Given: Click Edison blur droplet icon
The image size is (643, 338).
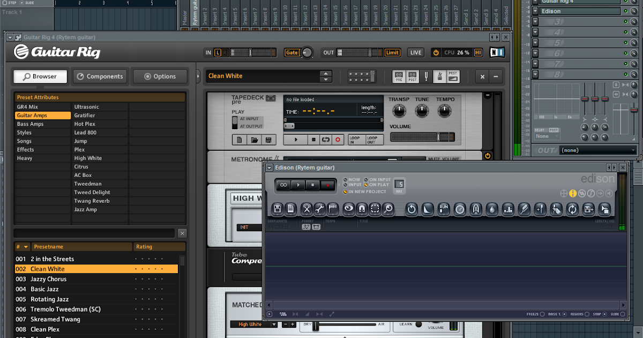Looking at the screenshot, I should coord(492,209).
